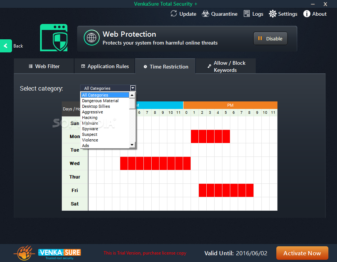This screenshot has height=262, width=337.
Task: Click category list scroll-up arrow
Action: 132,95
